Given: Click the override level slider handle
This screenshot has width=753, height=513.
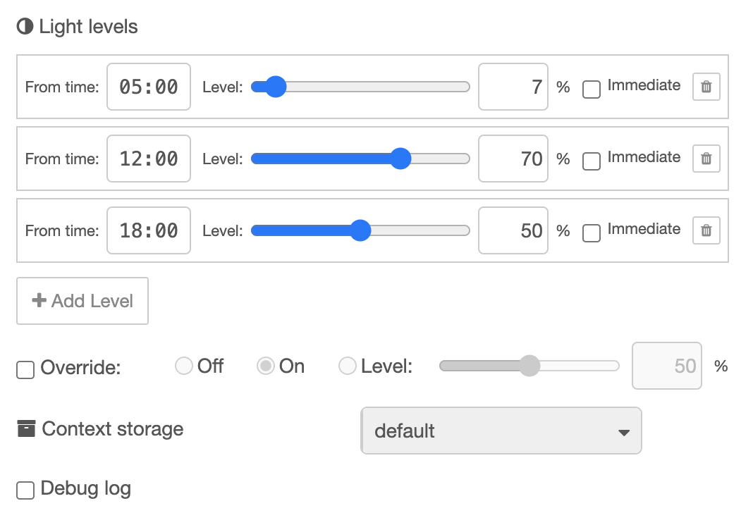Looking at the screenshot, I should pyautogui.click(x=529, y=366).
